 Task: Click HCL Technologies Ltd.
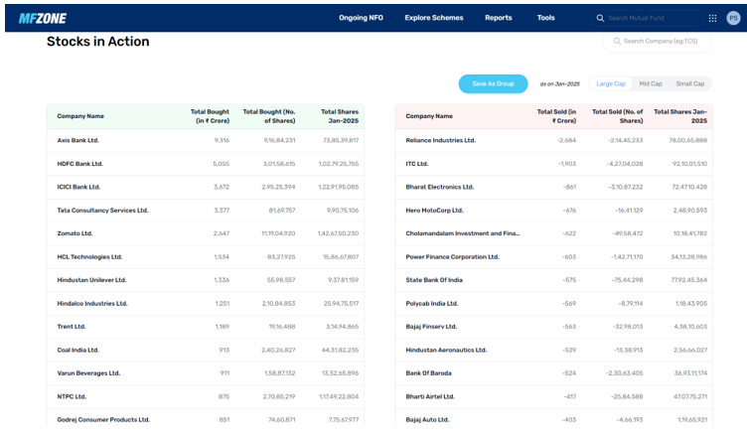[x=89, y=257]
